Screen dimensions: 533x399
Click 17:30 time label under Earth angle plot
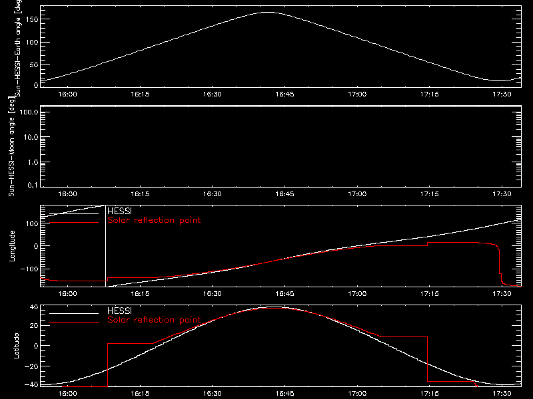502,94
